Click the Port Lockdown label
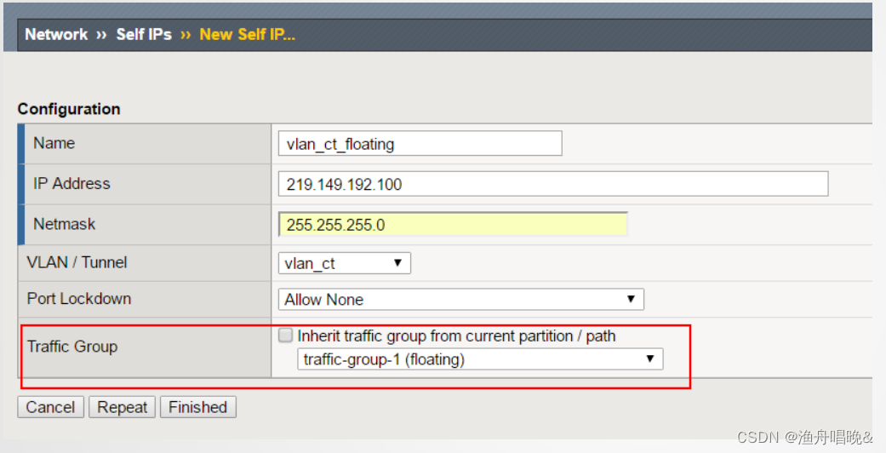Screen dimensions: 886x453 tap(79, 298)
